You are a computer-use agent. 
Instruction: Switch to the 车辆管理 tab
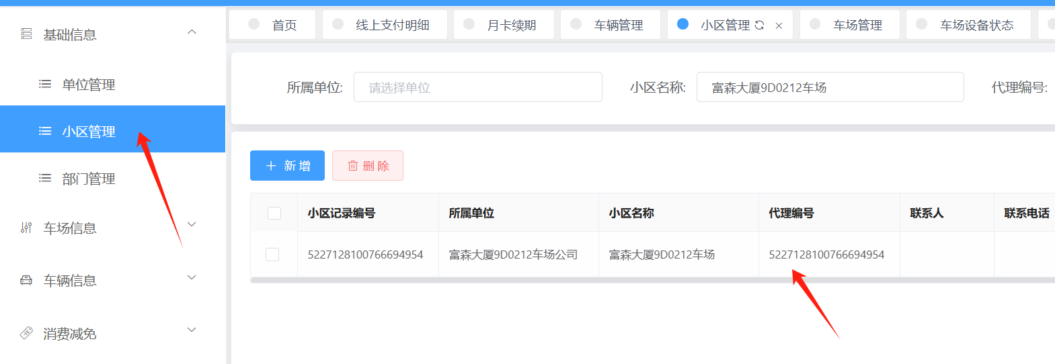611,25
